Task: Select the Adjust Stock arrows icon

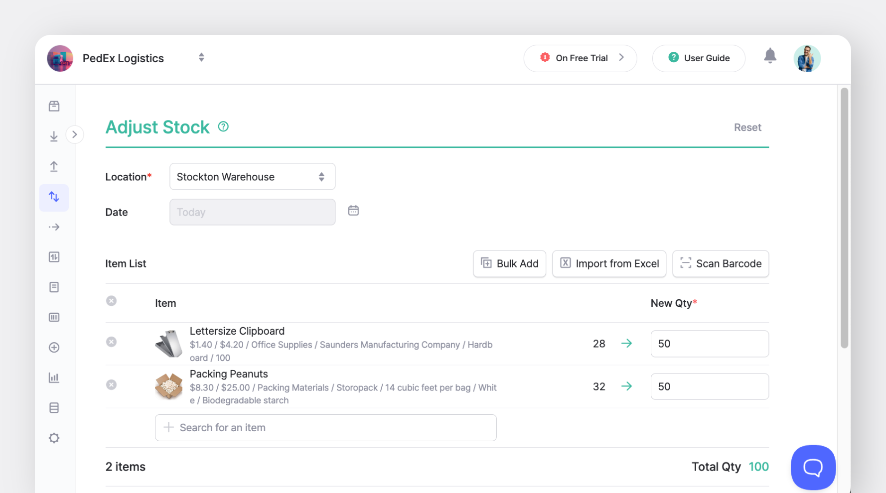Action: pos(54,197)
